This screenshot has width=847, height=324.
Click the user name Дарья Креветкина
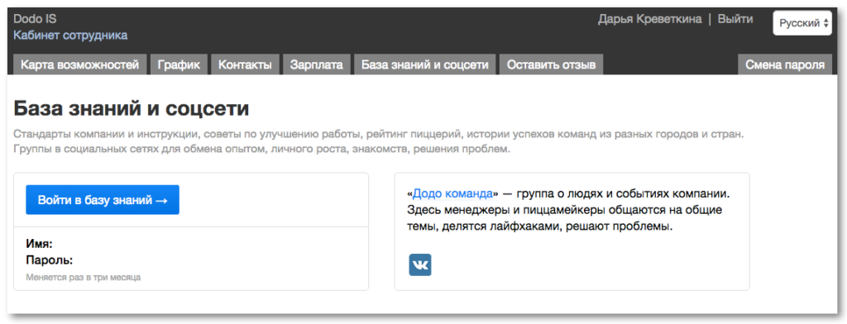(650, 20)
